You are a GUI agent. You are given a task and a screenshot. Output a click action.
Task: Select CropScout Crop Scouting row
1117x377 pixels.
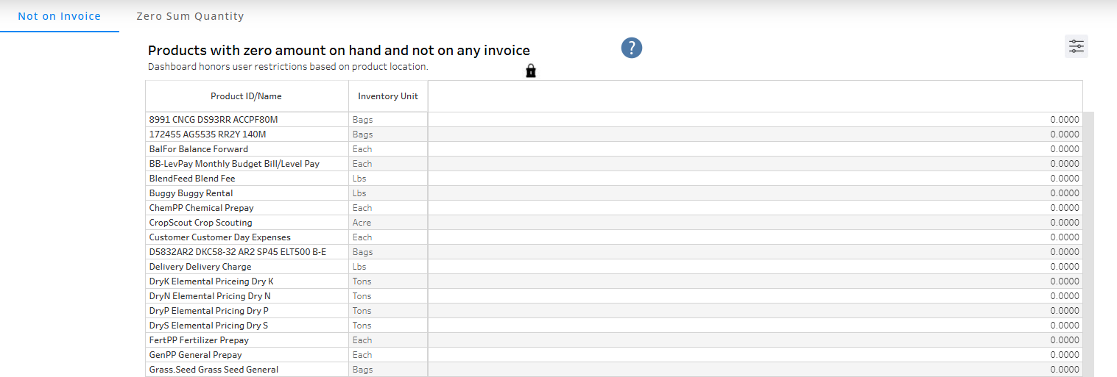click(614, 223)
